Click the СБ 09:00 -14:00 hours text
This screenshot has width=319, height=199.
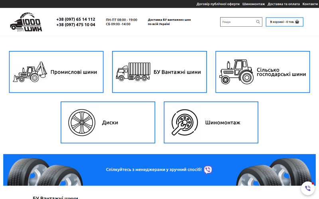[118, 24]
